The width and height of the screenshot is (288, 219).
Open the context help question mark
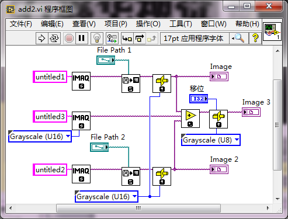(x=255, y=38)
